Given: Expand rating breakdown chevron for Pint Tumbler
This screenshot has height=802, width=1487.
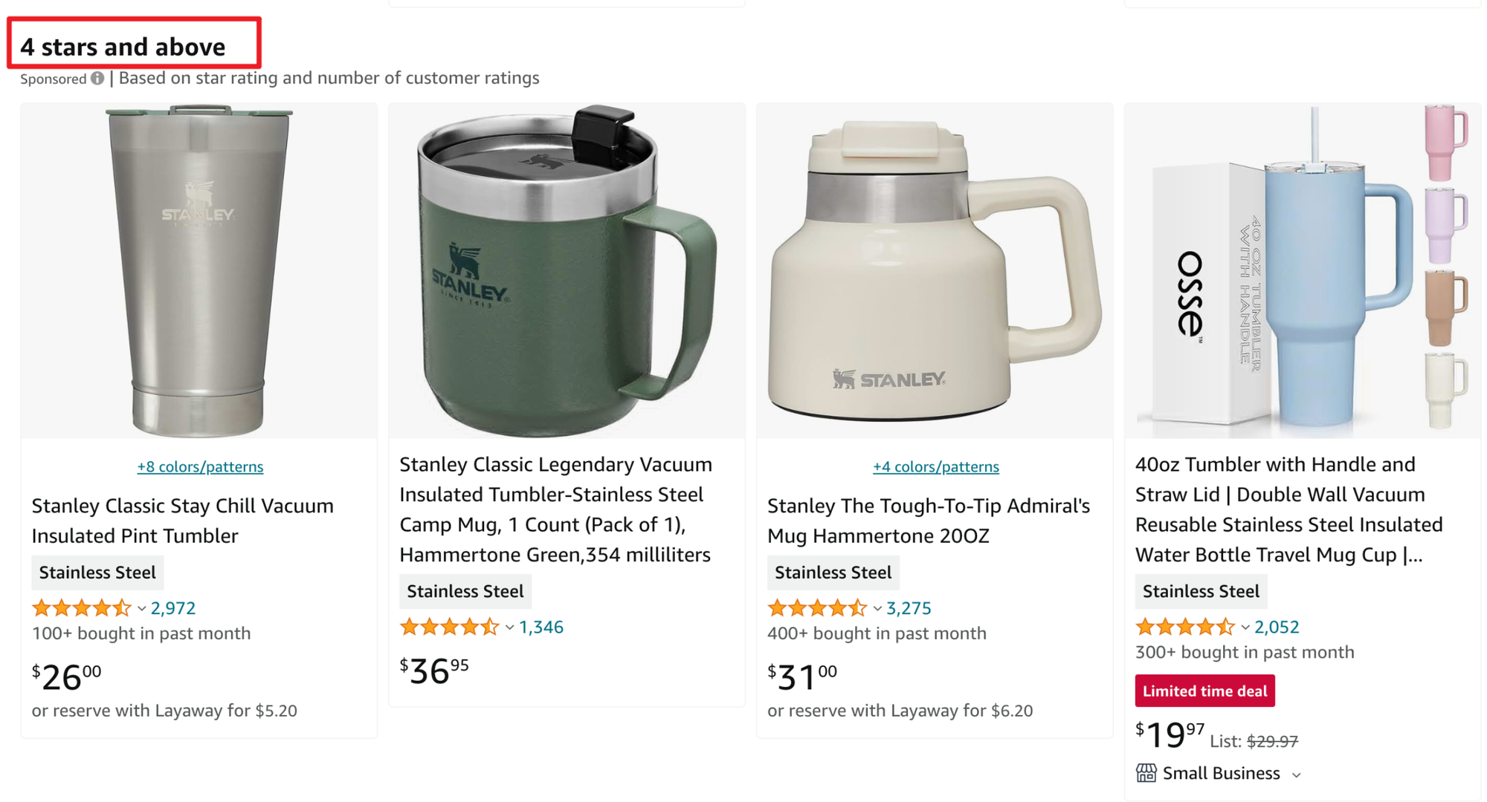Looking at the screenshot, I should click(x=141, y=609).
